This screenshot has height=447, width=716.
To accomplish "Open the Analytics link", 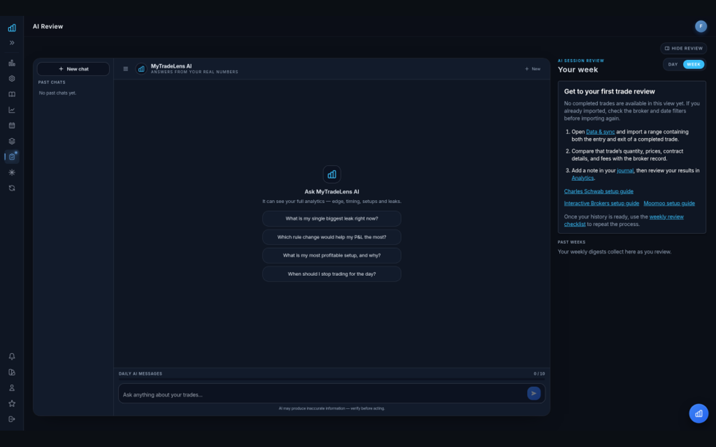I will (582, 178).
